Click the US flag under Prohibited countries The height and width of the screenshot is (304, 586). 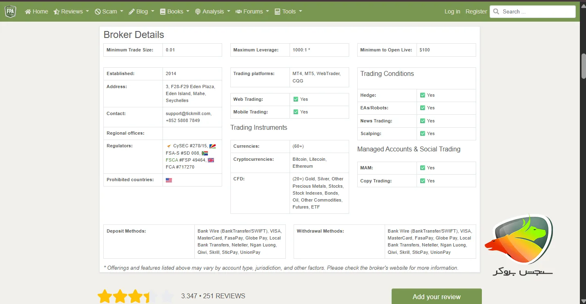pos(169,180)
